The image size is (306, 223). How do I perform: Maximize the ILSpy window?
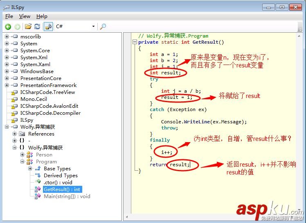[282, 7]
